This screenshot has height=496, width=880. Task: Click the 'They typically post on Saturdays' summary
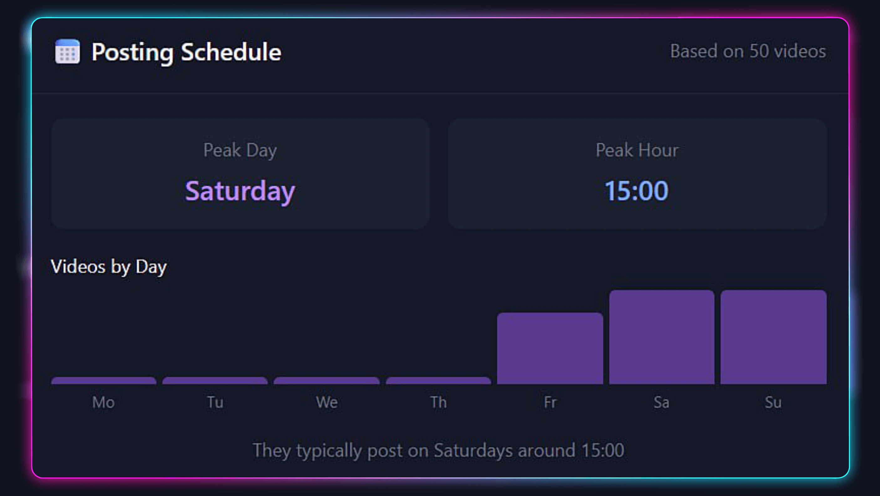(x=438, y=450)
